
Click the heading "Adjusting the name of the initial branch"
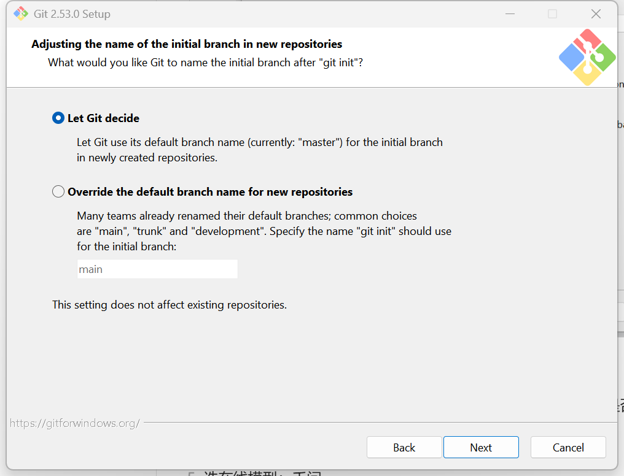point(187,44)
